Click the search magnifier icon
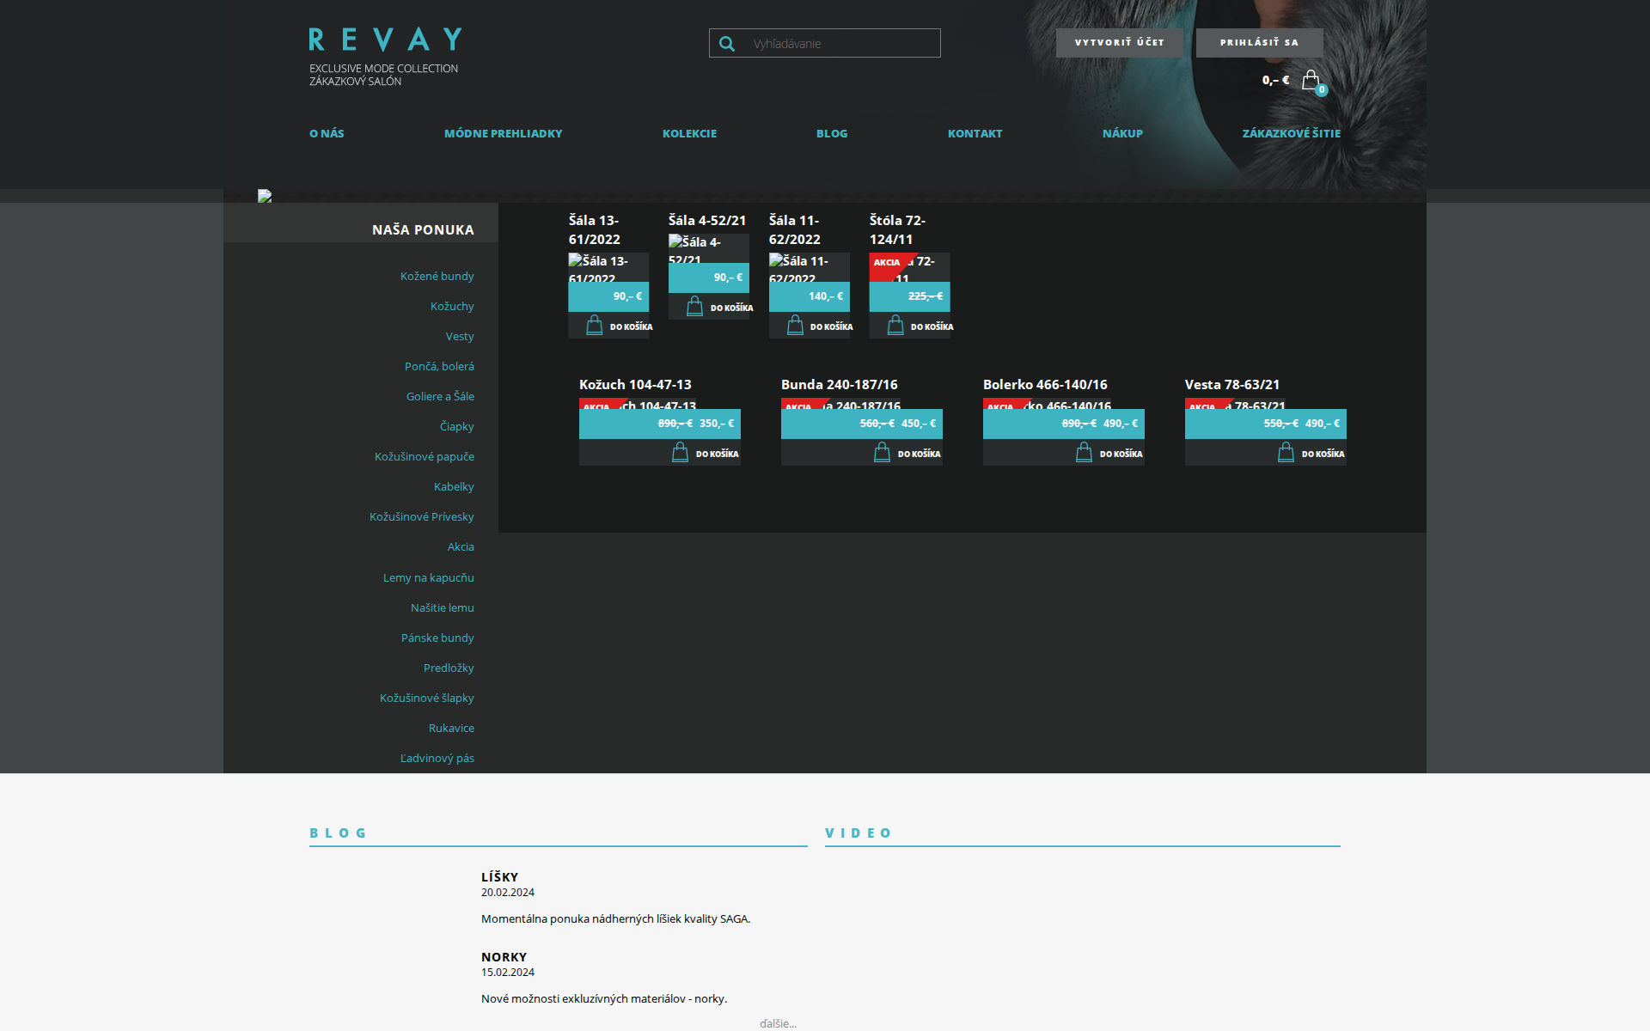The width and height of the screenshot is (1650, 1031). coord(727,44)
